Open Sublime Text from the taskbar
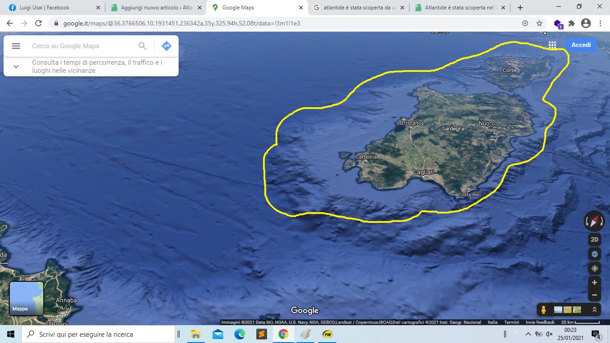Viewport: 610px width, 343px height. [x=262, y=334]
